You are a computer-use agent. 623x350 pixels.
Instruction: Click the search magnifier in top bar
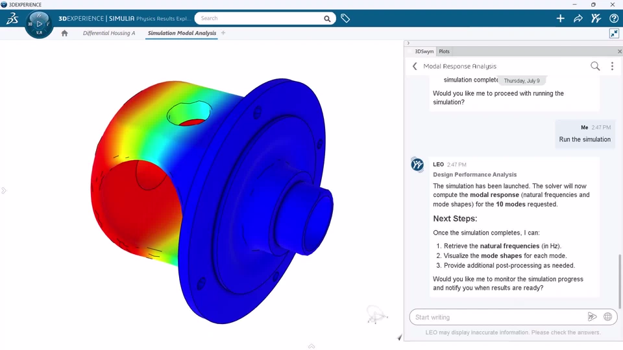[x=327, y=19]
